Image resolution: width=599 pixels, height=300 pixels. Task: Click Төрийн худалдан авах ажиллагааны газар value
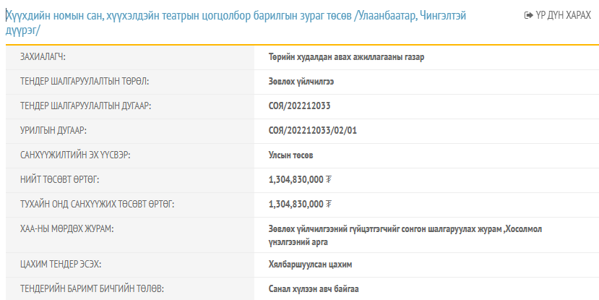(x=345, y=57)
